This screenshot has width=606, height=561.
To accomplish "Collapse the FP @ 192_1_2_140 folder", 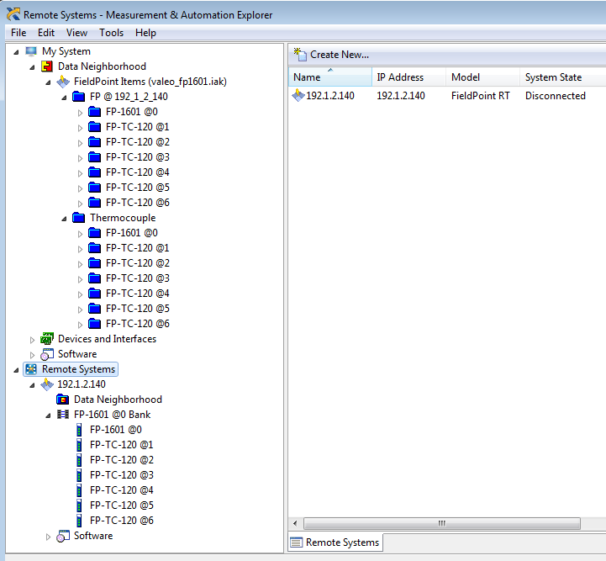I will pyautogui.click(x=64, y=98).
